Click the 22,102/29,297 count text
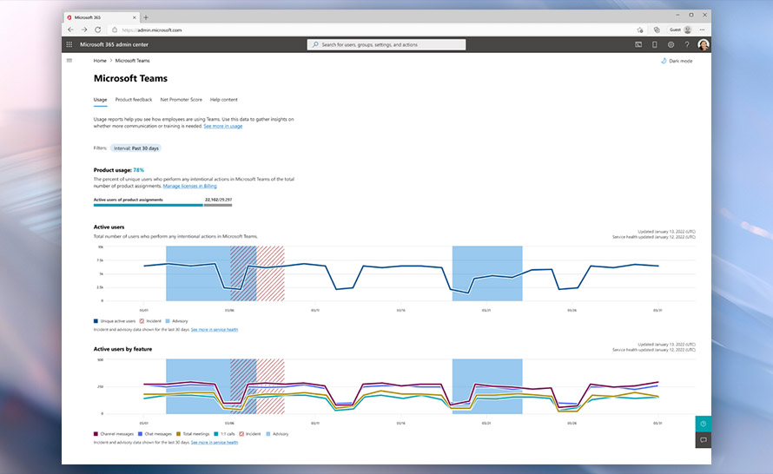Screen dimensions: 773x474 click(218, 200)
